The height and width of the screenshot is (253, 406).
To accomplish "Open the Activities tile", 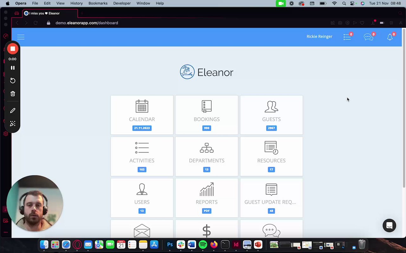I will [142, 157].
